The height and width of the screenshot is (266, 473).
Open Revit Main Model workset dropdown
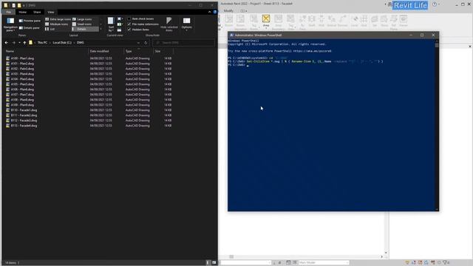(x=324, y=263)
